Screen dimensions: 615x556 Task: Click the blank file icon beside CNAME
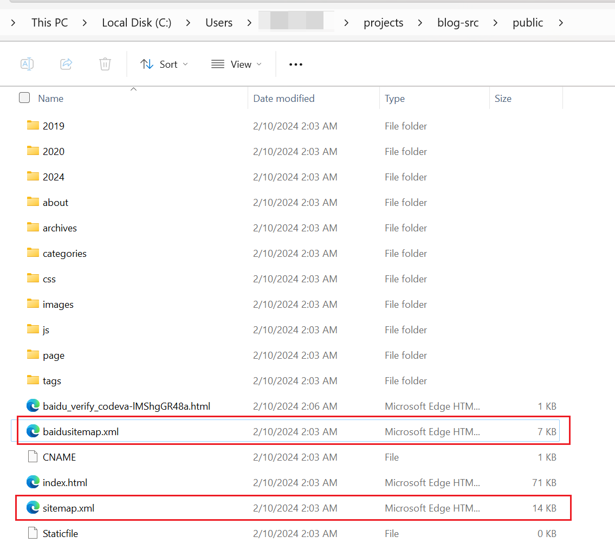tap(33, 457)
